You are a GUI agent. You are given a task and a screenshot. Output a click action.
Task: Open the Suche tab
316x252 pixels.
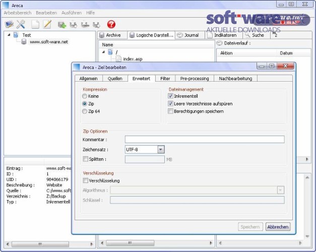pos(257,35)
